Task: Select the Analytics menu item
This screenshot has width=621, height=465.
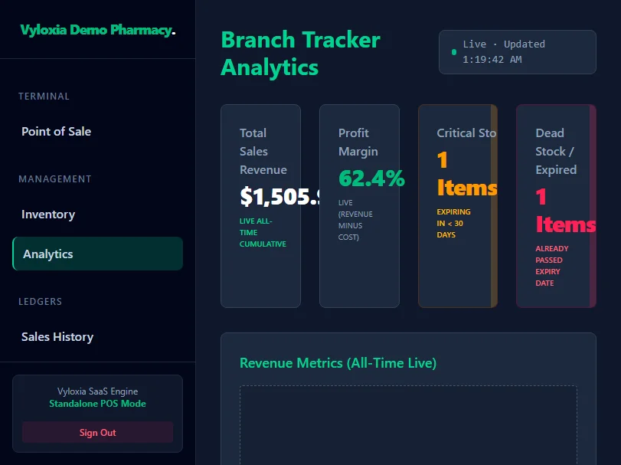Action: pyautogui.click(x=97, y=254)
